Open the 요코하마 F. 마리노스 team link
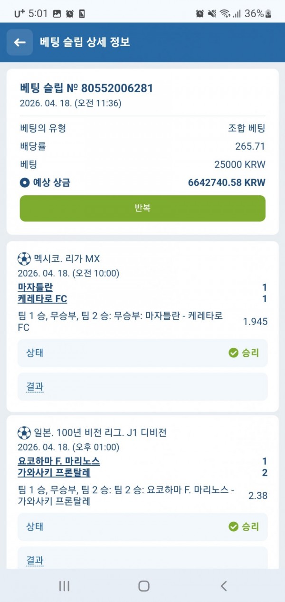The width and height of the screenshot is (285, 602). tap(58, 461)
